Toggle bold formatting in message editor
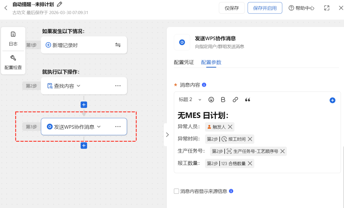This screenshot has height=208, width=344. coord(223,100)
